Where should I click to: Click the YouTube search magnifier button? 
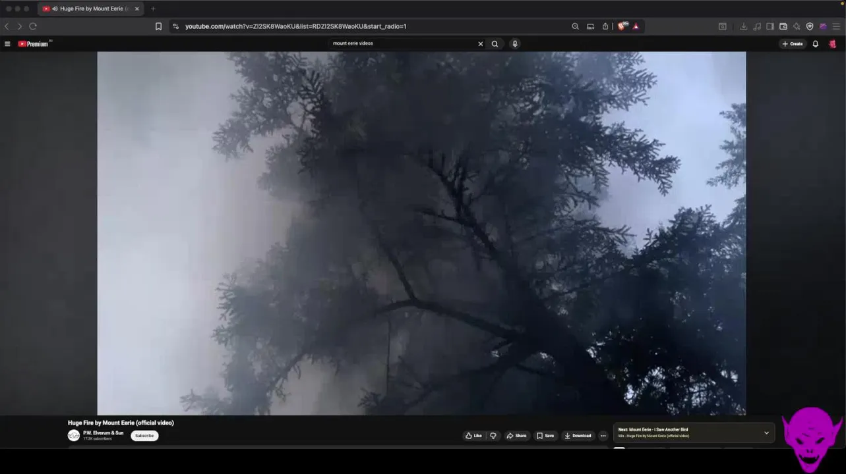pyautogui.click(x=495, y=44)
